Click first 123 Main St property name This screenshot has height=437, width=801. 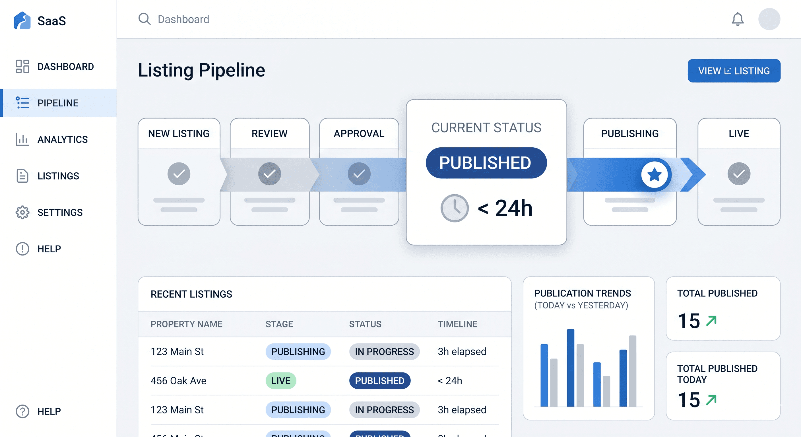(x=177, y=351)
